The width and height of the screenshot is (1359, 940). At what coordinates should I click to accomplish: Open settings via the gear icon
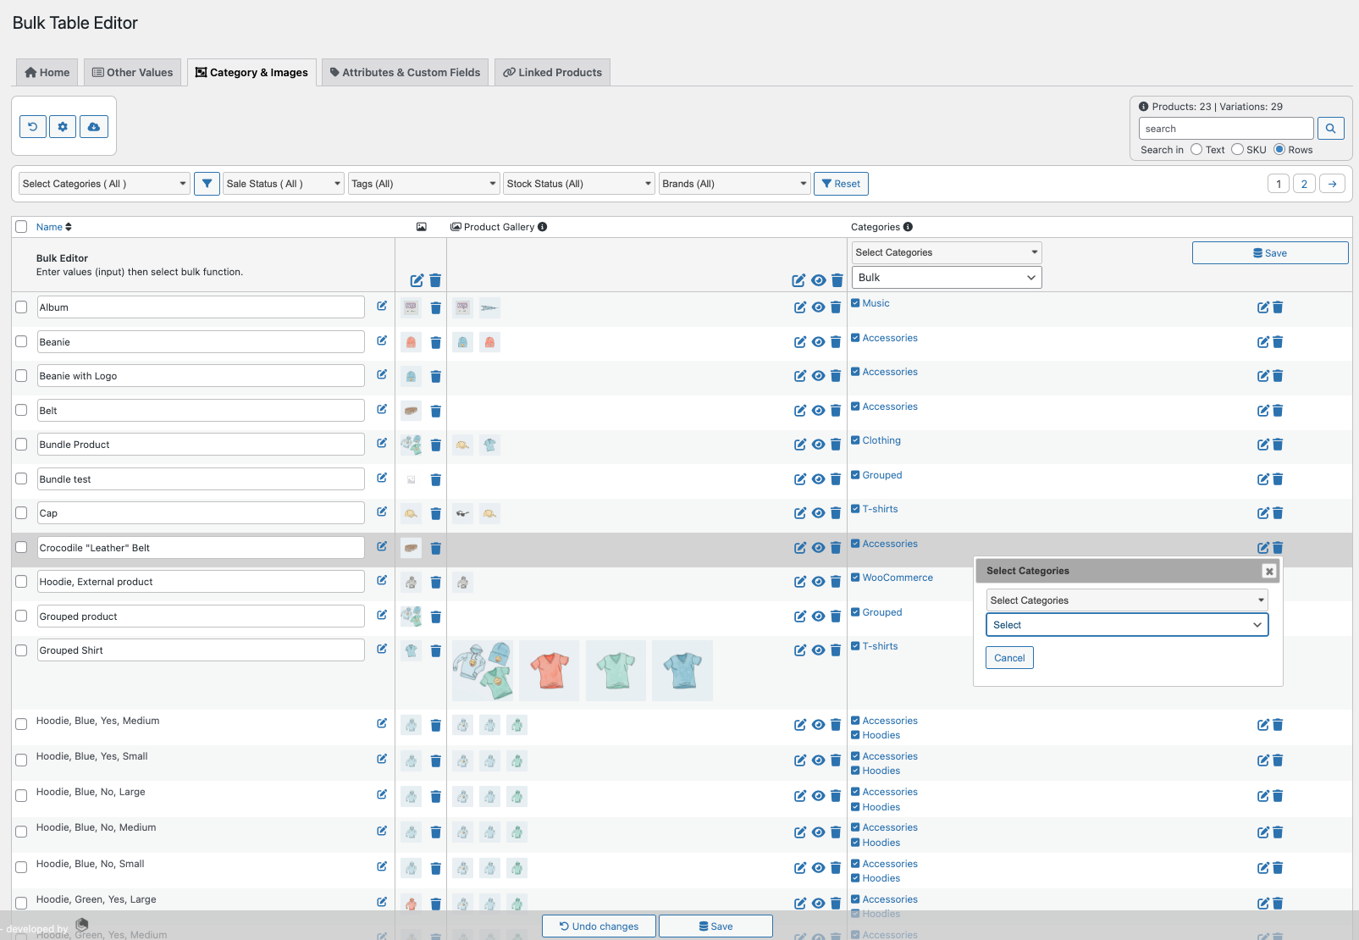point(63,126)
